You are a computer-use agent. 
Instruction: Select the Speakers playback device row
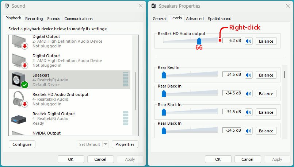click(x=69, y=80)
